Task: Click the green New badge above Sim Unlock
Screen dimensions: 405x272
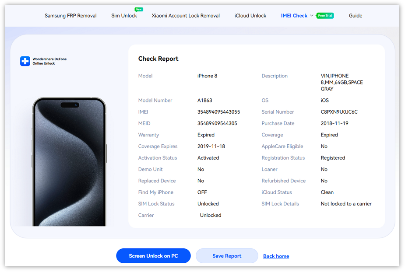Action: (139, 9)
